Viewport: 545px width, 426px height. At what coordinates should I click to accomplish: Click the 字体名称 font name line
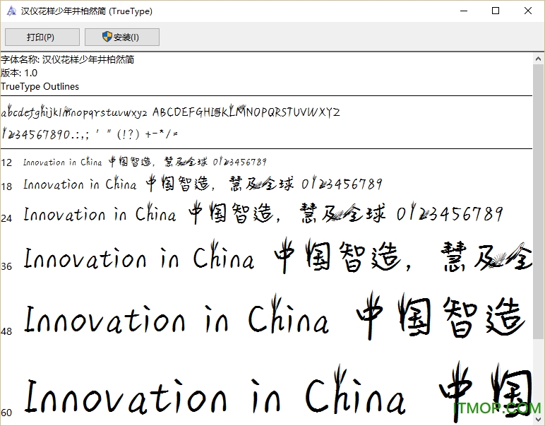coord(68,60)
